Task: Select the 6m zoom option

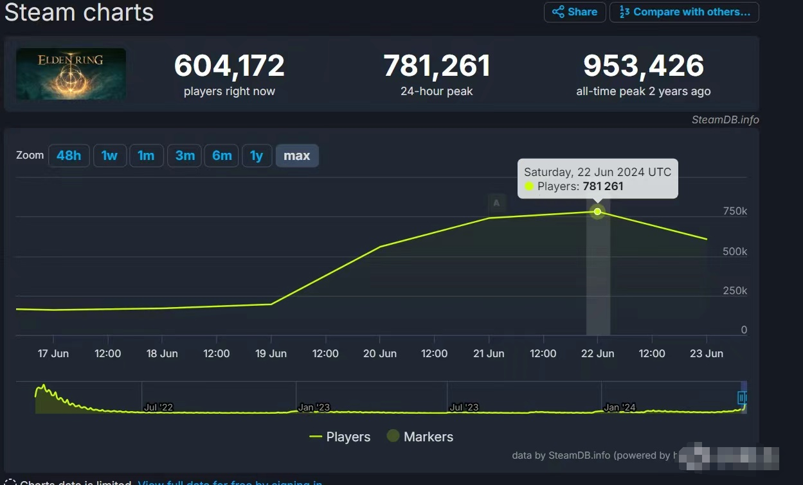Action: point(222,155)
